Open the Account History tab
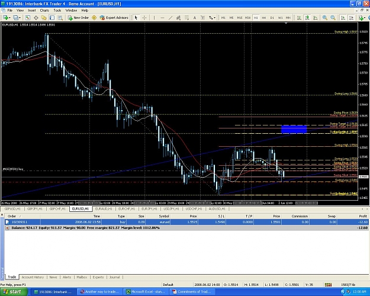The image size is (370, 296). [x=33, y=277]
